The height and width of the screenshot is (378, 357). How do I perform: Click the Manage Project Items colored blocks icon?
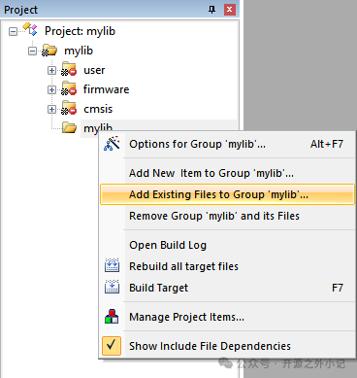pyautogui.click(x=112, y=317)
